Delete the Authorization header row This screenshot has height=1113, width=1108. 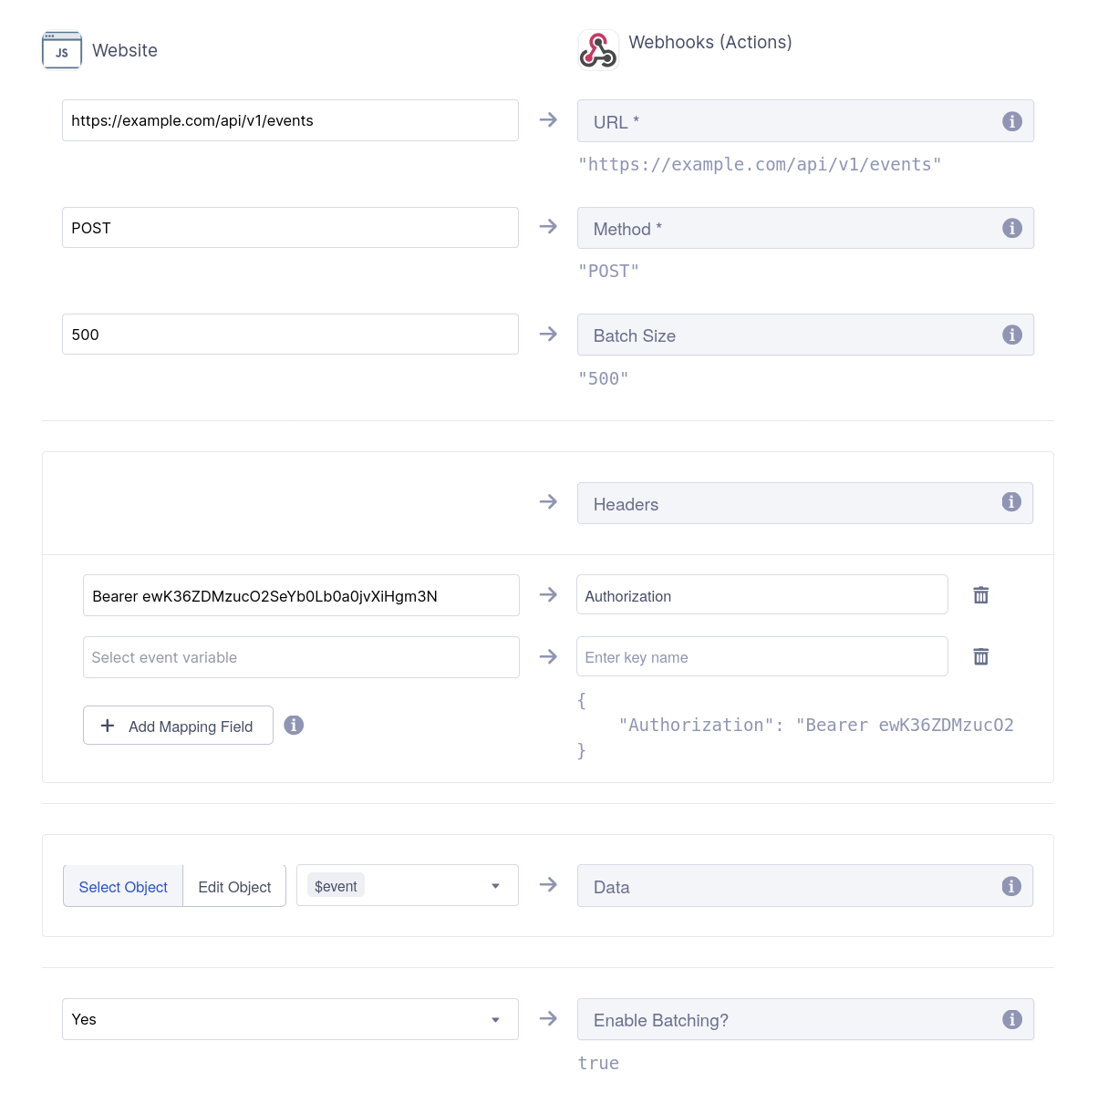click(x=980, y=594)
